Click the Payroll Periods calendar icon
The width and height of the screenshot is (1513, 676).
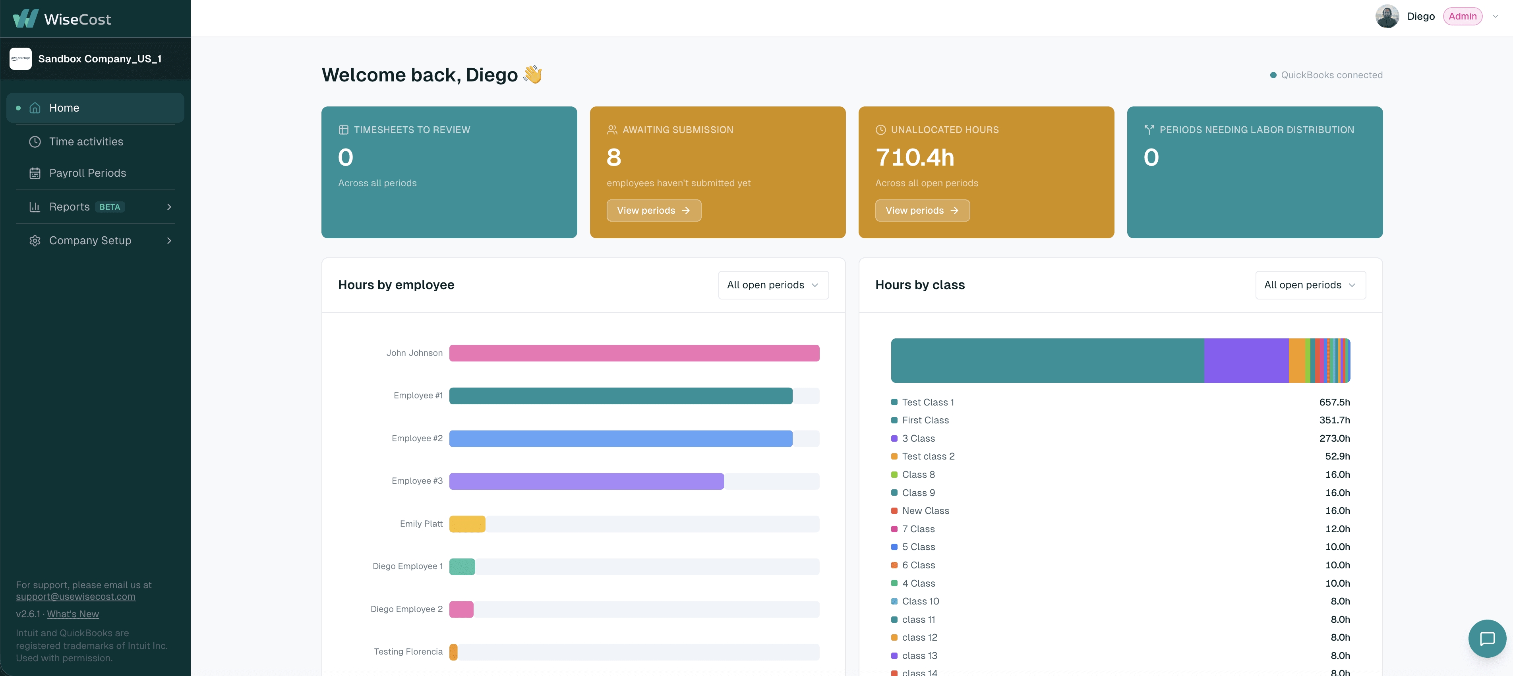(35, 173)
